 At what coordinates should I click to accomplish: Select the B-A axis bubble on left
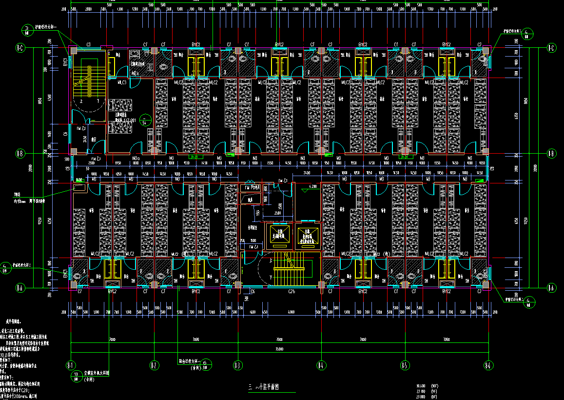pos(20,287)
